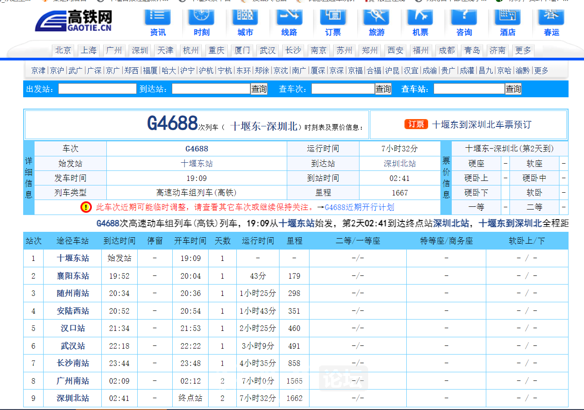
Task: Click 查询 button after 到达站 field
Action: point(259,89)
